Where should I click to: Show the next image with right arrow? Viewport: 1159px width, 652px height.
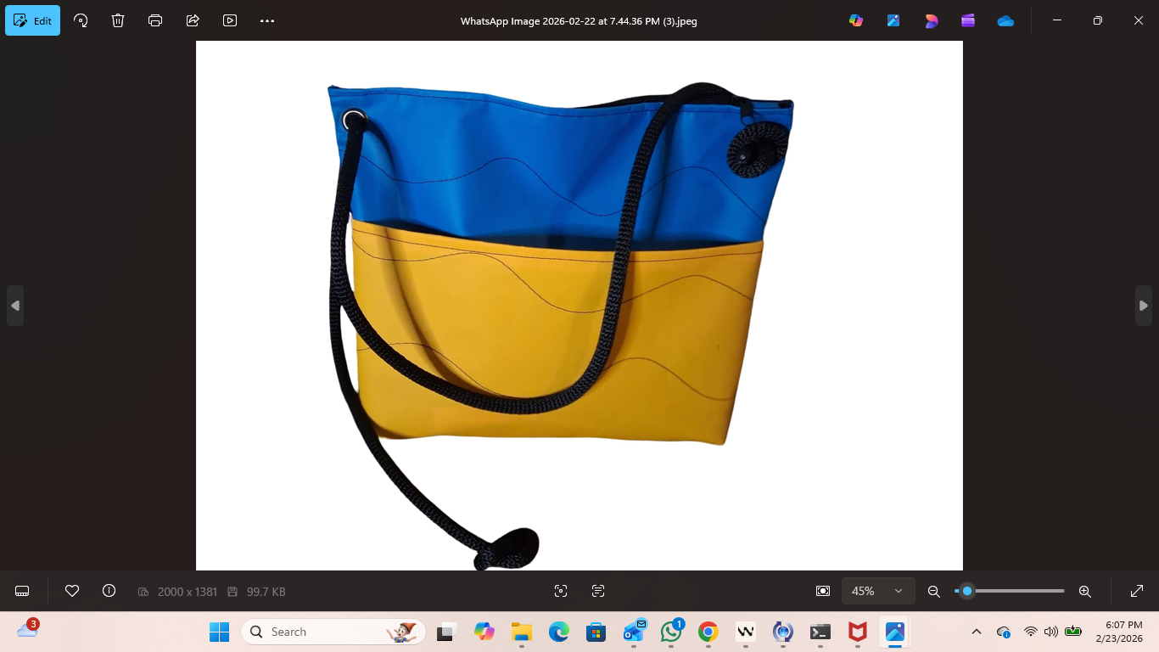[x=1143, y=306]
